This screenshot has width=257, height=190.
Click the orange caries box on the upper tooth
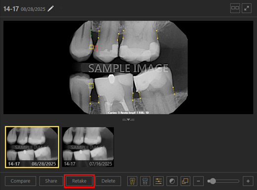(x=91, y=47)
